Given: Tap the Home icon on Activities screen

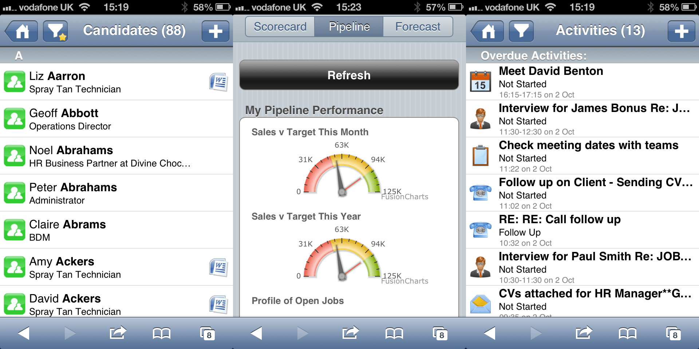Looking at the screenshot, I should coord(487,31).
